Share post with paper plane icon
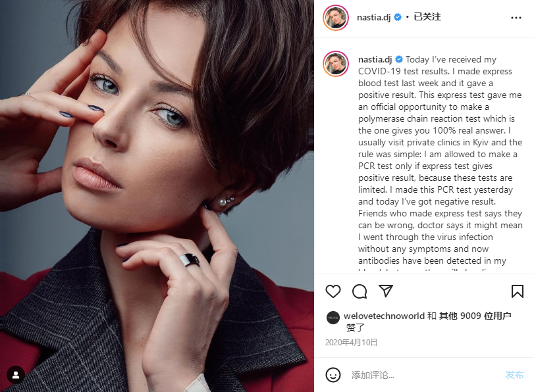Image resolution: width=534 pixels, height=392 pixels. click(386, 291)
